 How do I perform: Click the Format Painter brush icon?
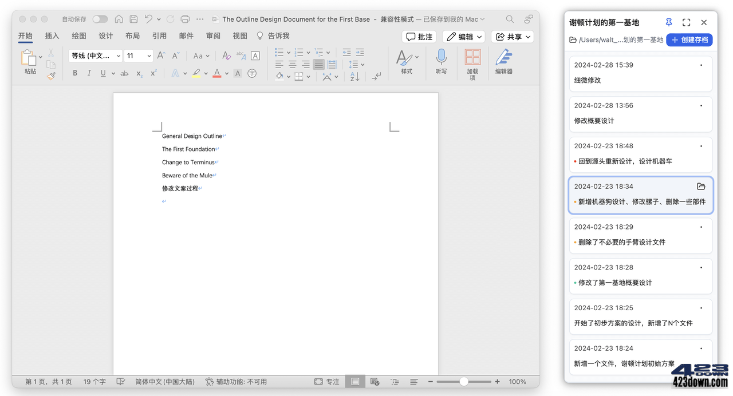[51, 76]
